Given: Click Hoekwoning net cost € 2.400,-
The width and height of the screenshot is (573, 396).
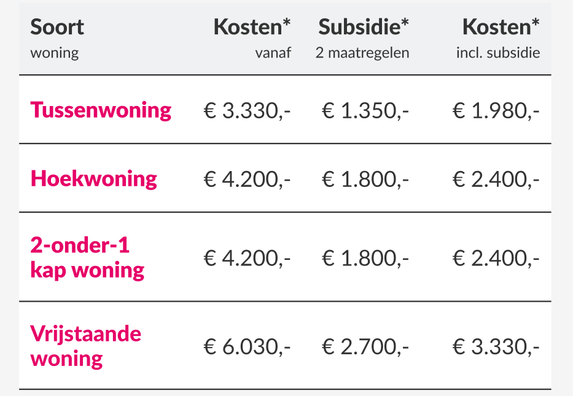Looking at the screenshot, I should coord(496,179).
